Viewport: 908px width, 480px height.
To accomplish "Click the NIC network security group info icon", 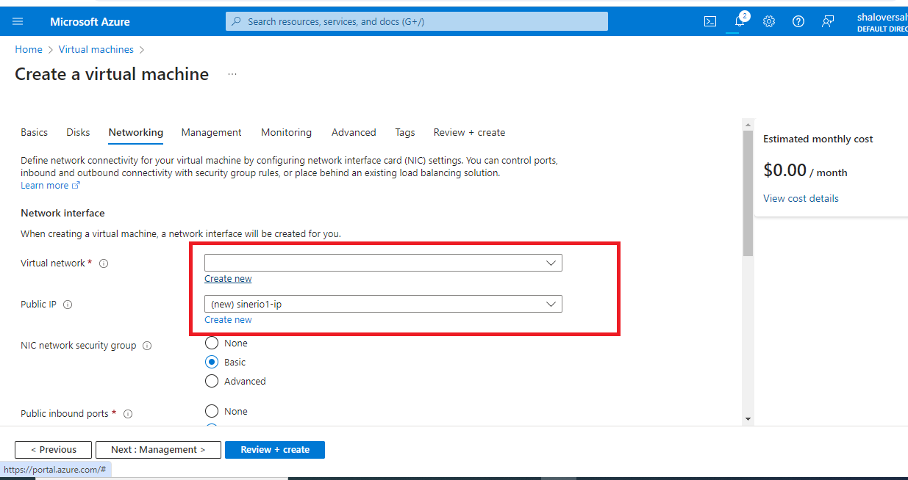I will pos(147,346).
